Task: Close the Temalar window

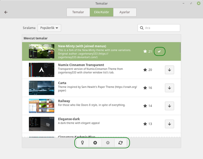Action: (x=199, y=3)
